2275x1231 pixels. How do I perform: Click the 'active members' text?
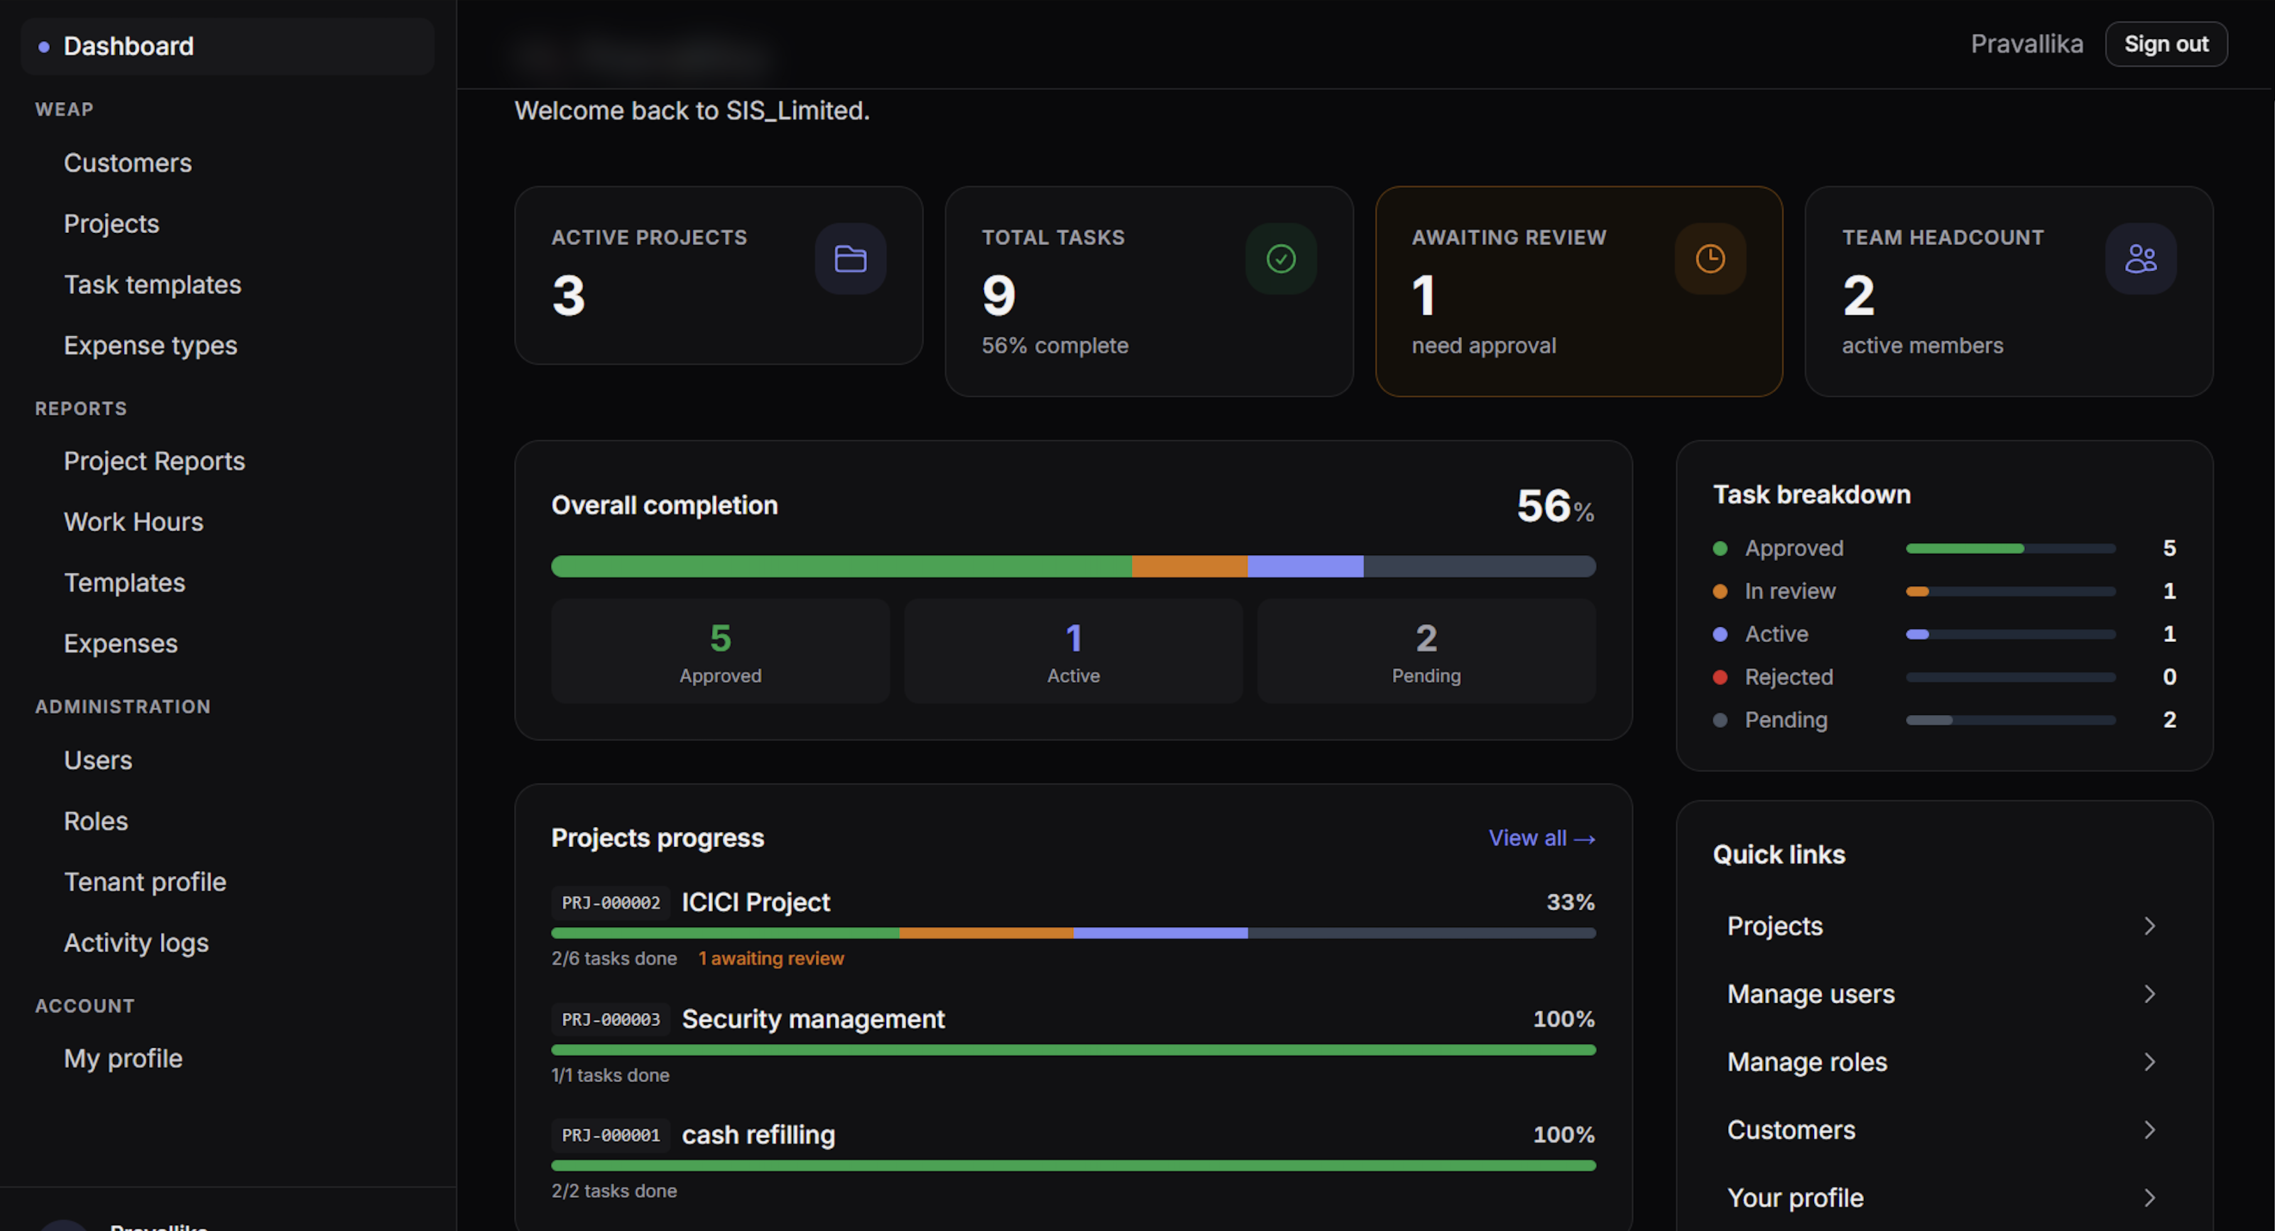1921,346
